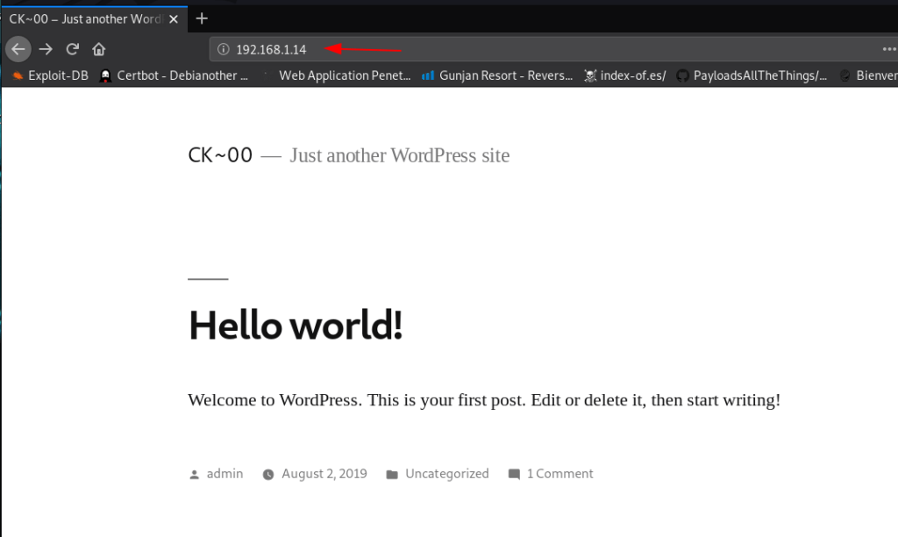Screen dimensions: 898x537
Task: Click the tagline Just another WordPress site
Action: pos(399,155)
